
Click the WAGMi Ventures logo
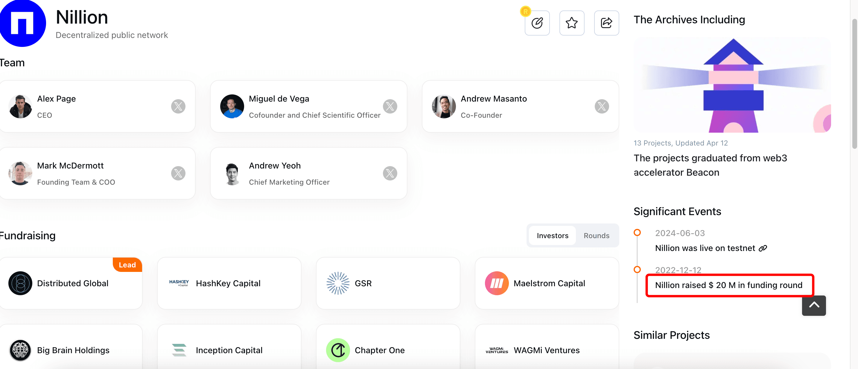(497, 350)
